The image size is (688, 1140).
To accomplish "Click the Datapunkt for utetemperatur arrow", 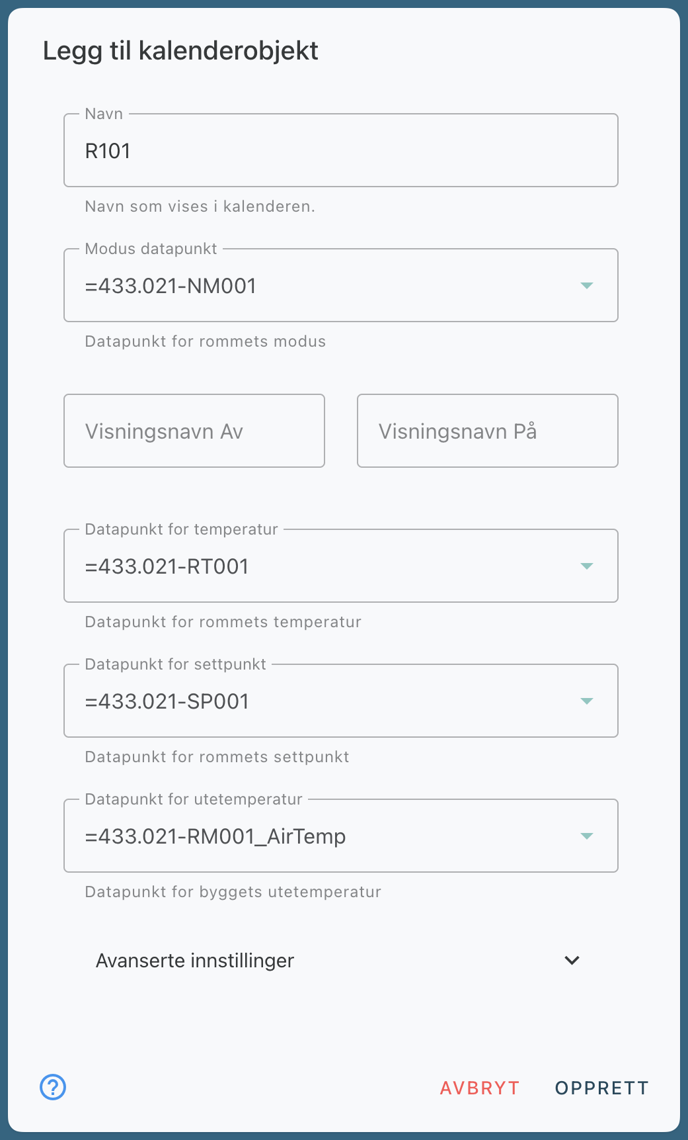I will click(586, 836).
